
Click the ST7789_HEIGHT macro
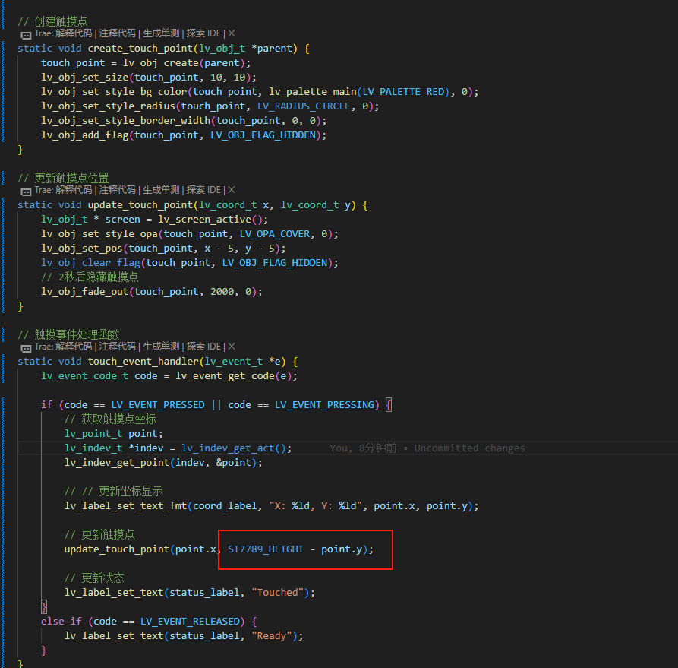click(266, 549)
